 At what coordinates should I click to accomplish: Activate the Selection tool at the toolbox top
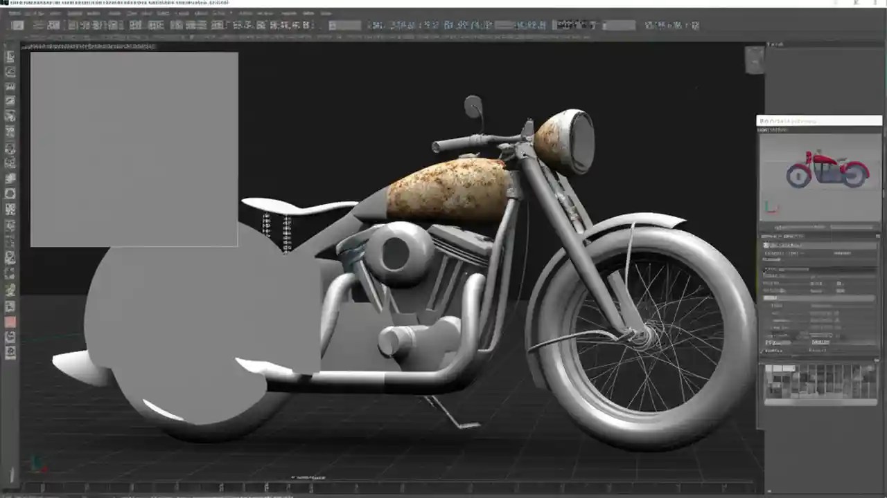tap(10, 57)
